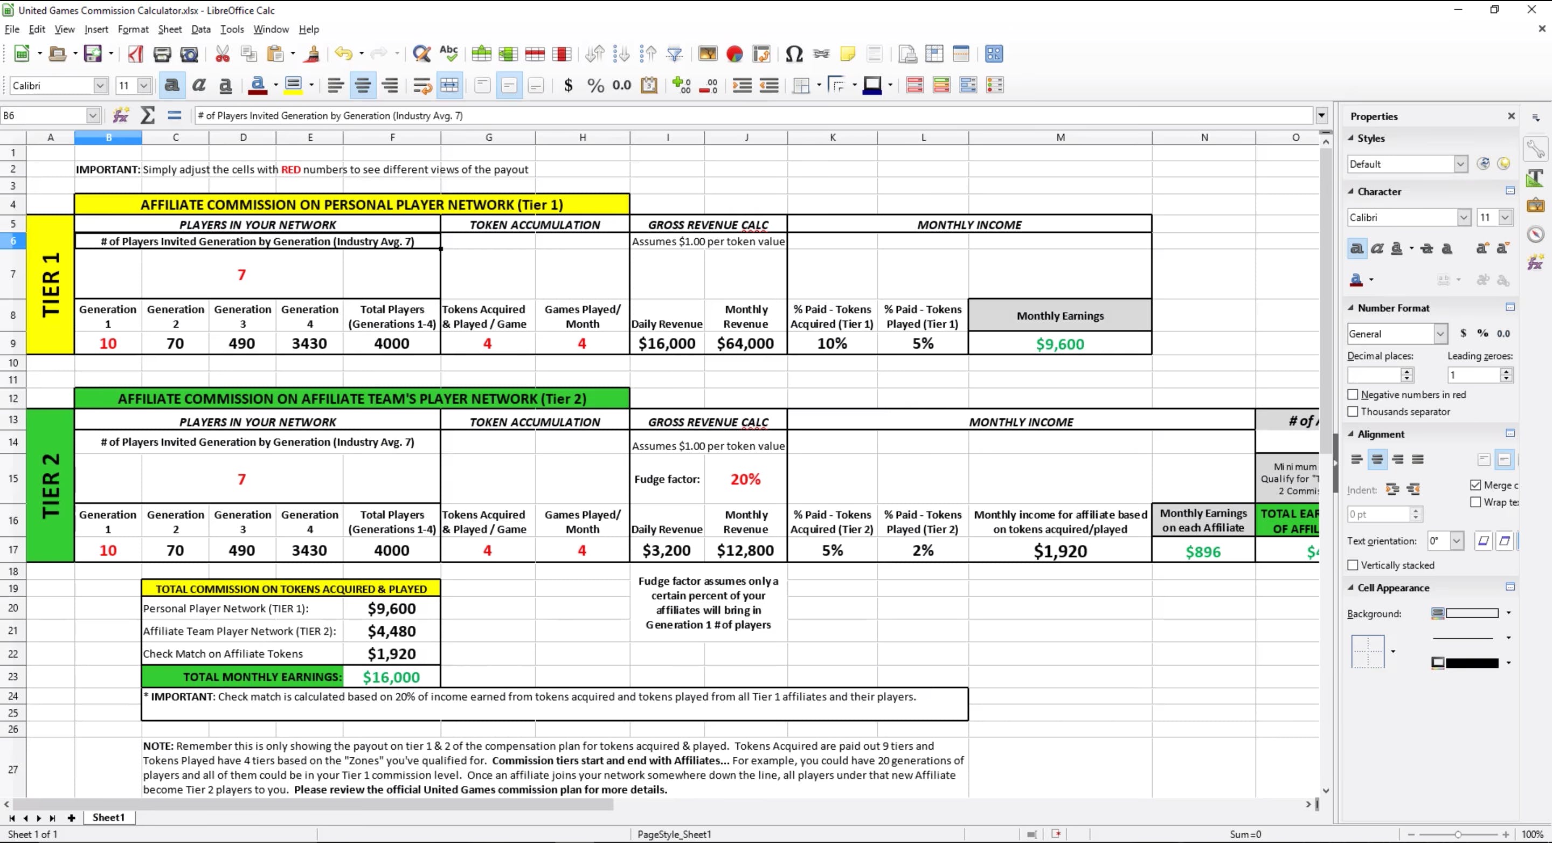The height and width of the screenshot is (843, 1552).
Task: Export directly as PDF
Action: (136, 54)
